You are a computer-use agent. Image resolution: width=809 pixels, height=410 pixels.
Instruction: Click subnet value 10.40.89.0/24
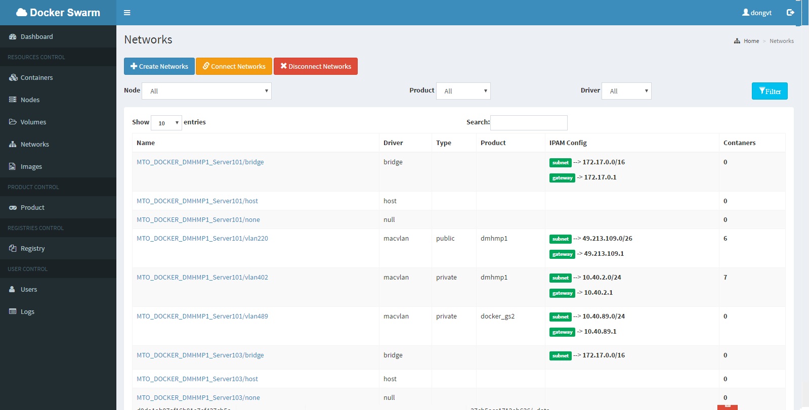604,316
